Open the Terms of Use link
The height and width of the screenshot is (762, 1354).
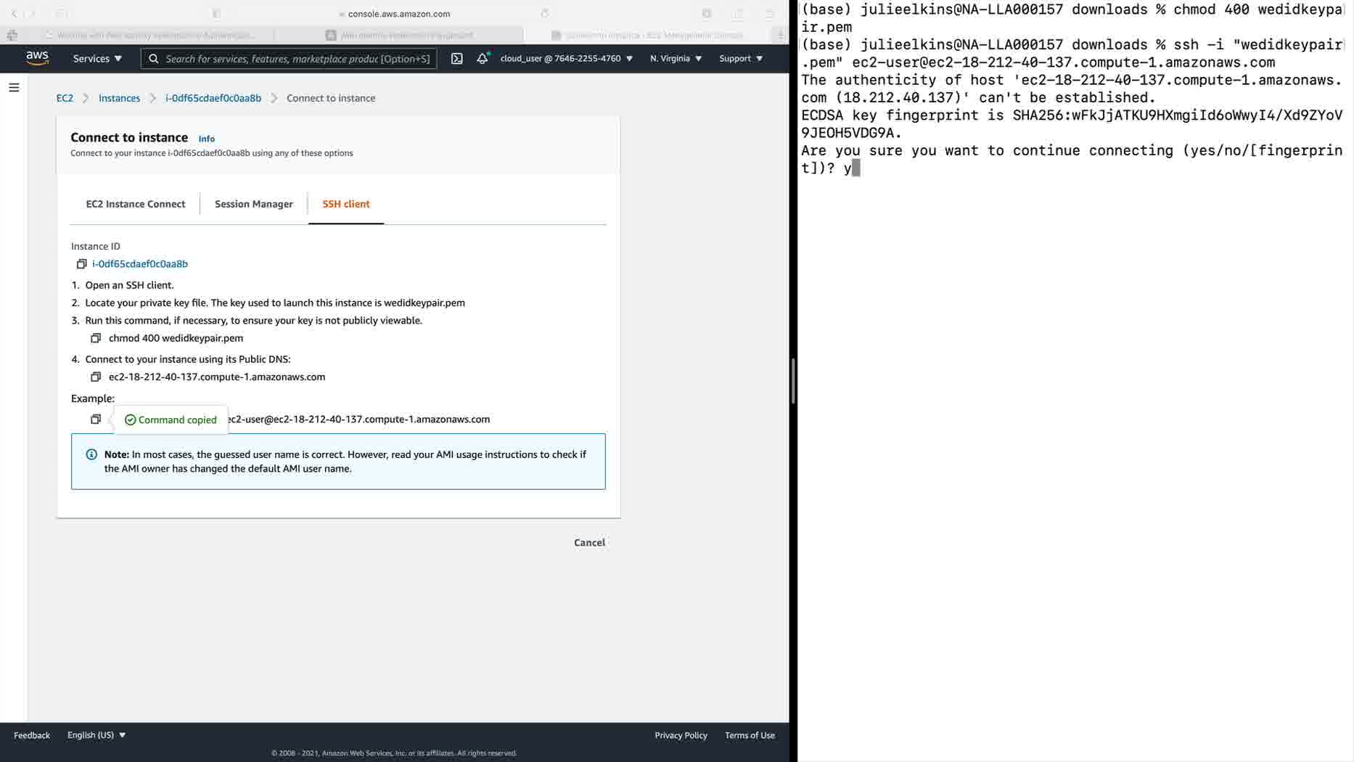tap(750, 735)
